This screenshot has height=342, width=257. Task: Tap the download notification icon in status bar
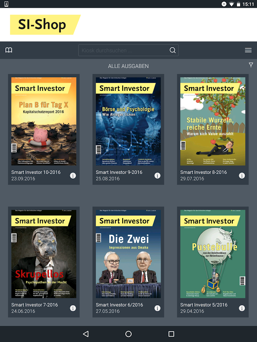tap(6, 4)
